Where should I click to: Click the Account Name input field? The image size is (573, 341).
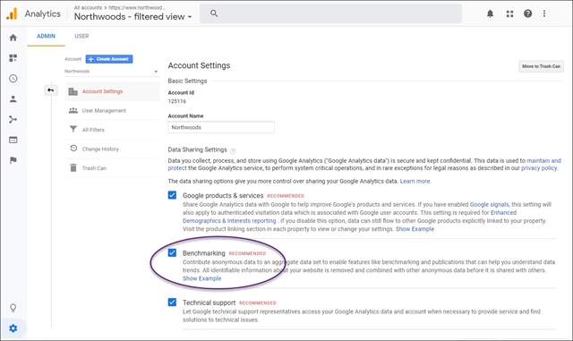[221, 127]
